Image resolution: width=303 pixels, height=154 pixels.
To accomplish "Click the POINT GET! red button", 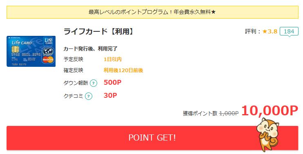I will 152,138.
